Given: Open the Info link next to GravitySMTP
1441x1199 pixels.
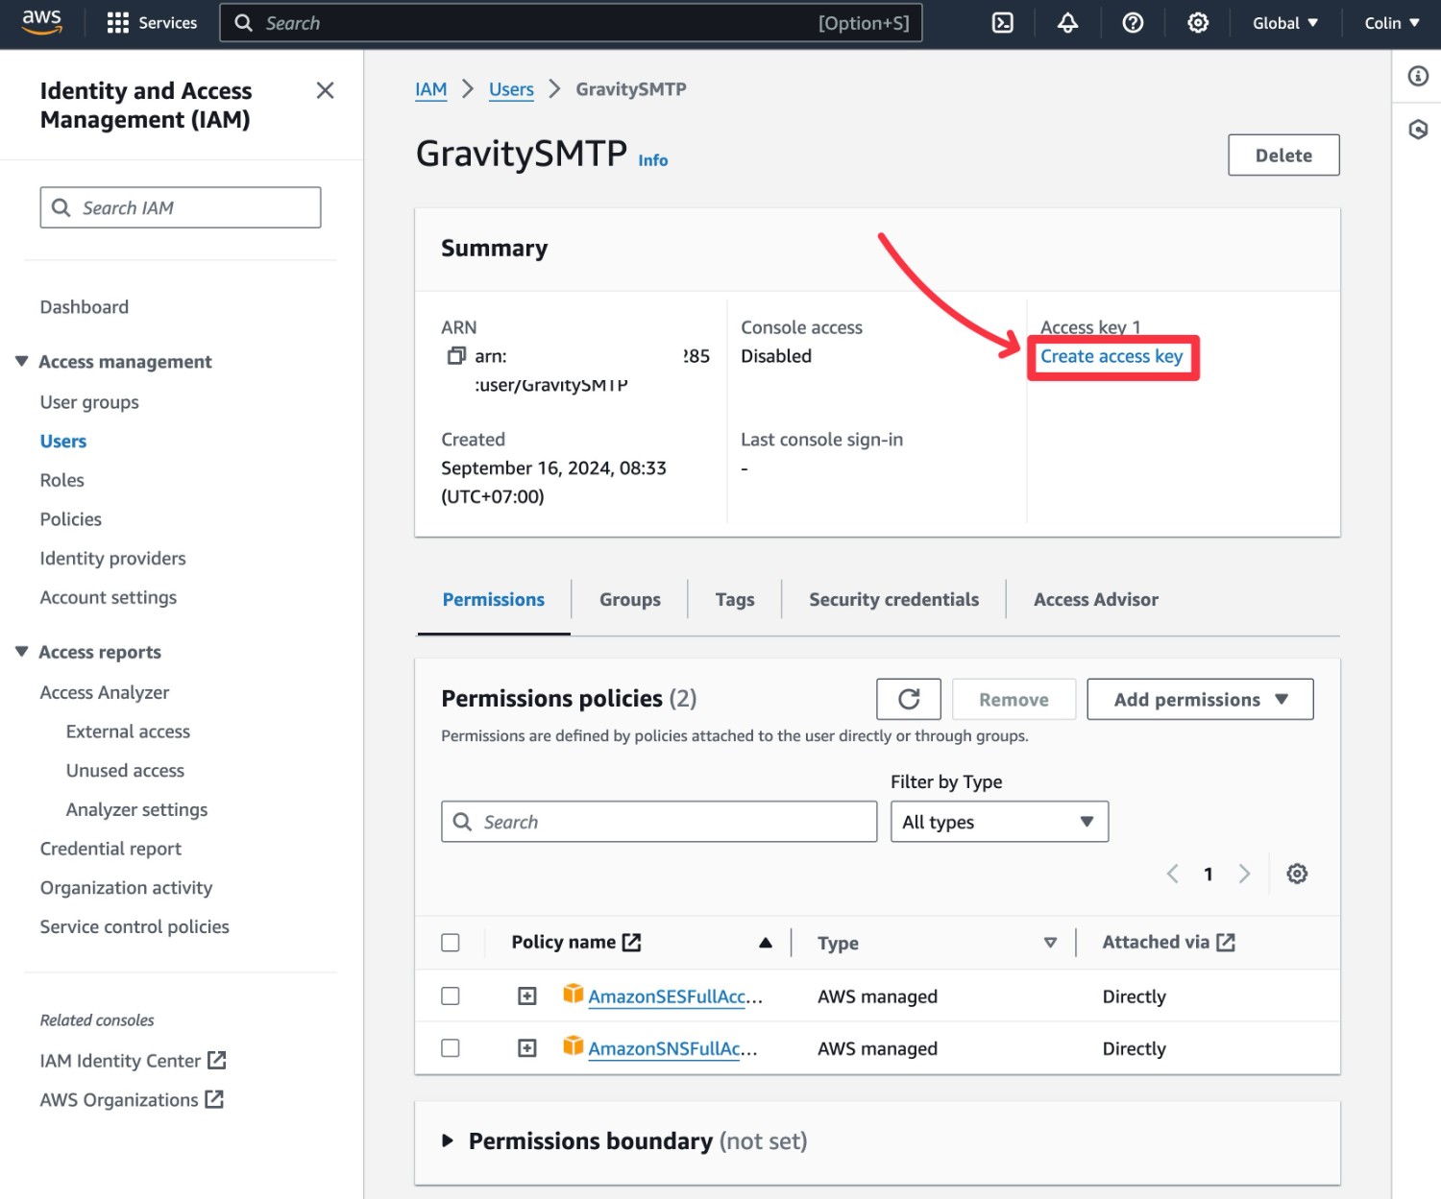Looking at the screenshot, I should coord(653,160).
